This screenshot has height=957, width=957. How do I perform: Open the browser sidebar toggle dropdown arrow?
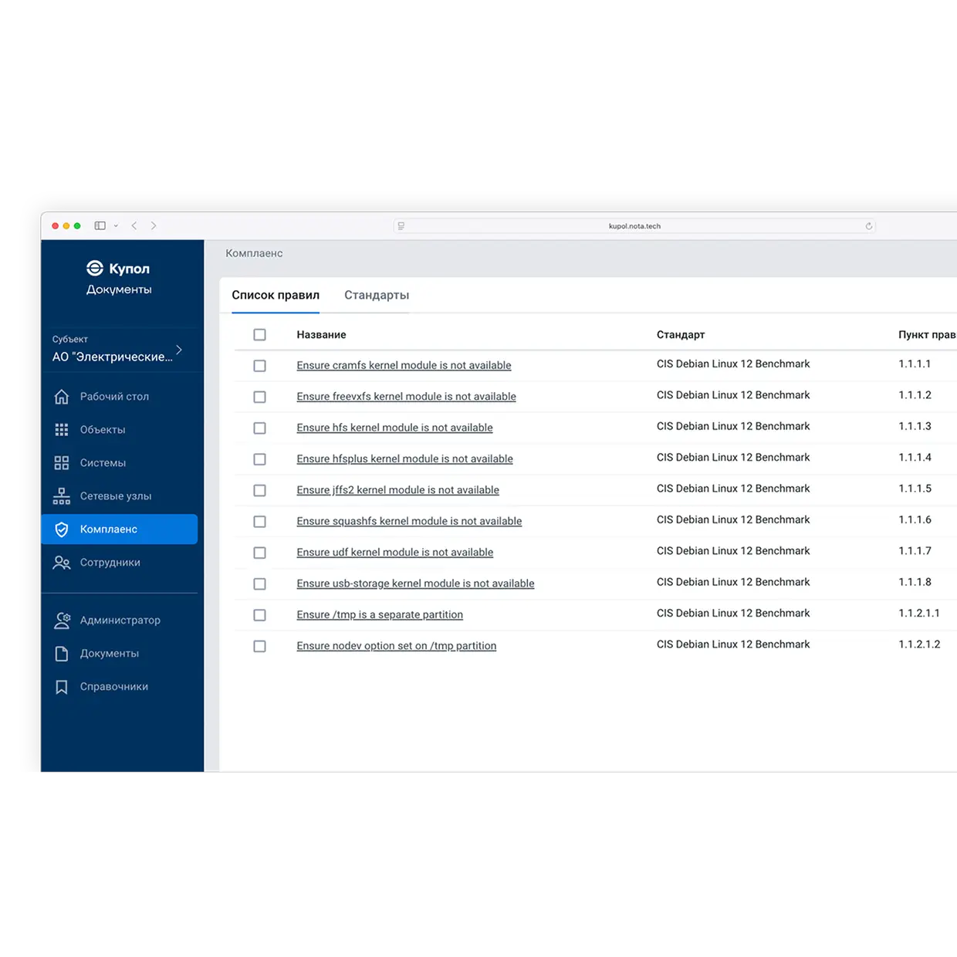tap(116, 226)
